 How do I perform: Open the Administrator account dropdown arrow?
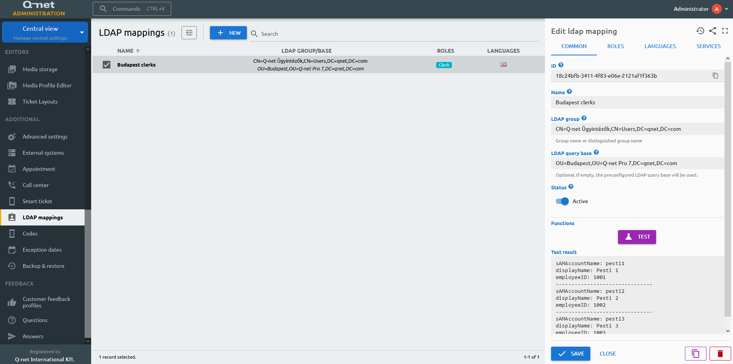[x=726, y=9]
